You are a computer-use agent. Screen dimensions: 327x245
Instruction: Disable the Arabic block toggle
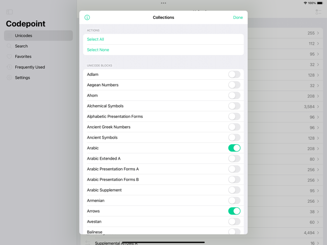click(x=234, y=148)
